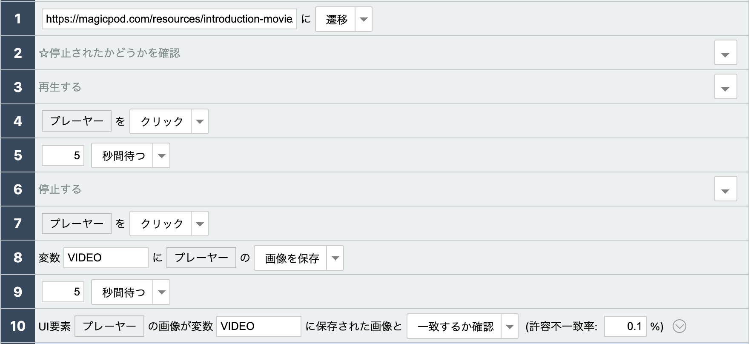This screenshot has width=751, height=344.
Task: Select step number 8 row handle
Action: tap(17, 258)
